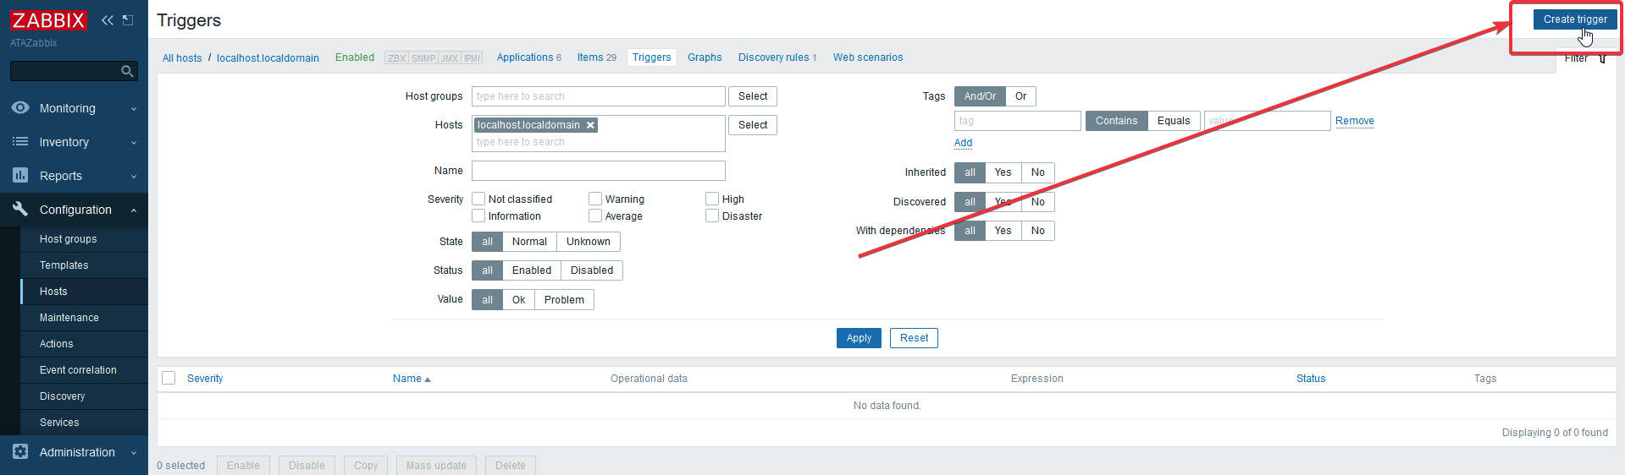Image resolution: width=1625 pixels, height=475 pixels.
Task: Click the Name filter text field
Action: [598, 171]
